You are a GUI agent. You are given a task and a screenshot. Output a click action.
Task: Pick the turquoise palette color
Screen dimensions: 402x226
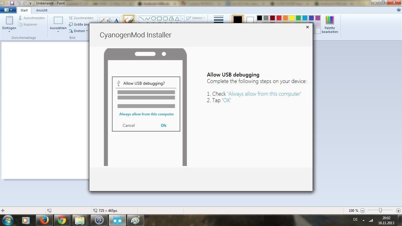(305, 18)
